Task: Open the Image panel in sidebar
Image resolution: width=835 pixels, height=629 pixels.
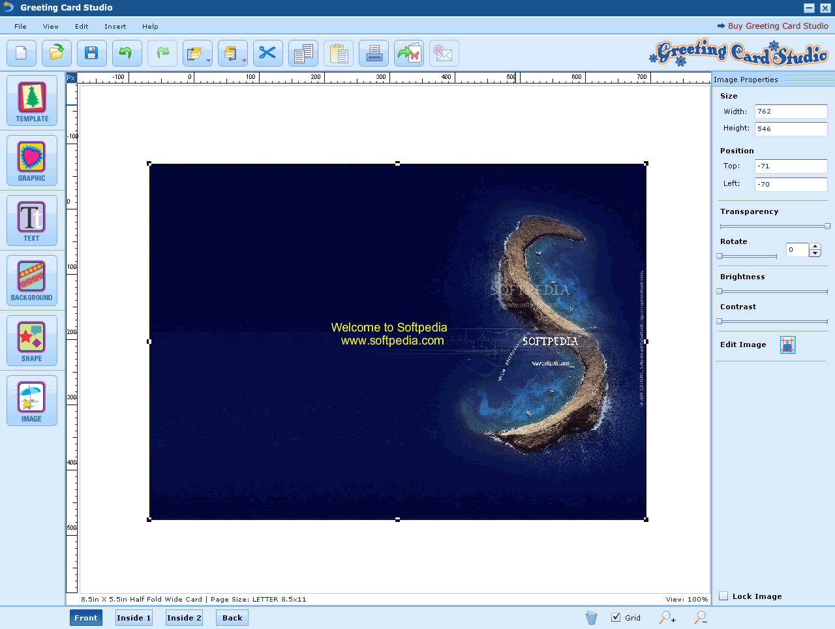Action: coord(32,401)
